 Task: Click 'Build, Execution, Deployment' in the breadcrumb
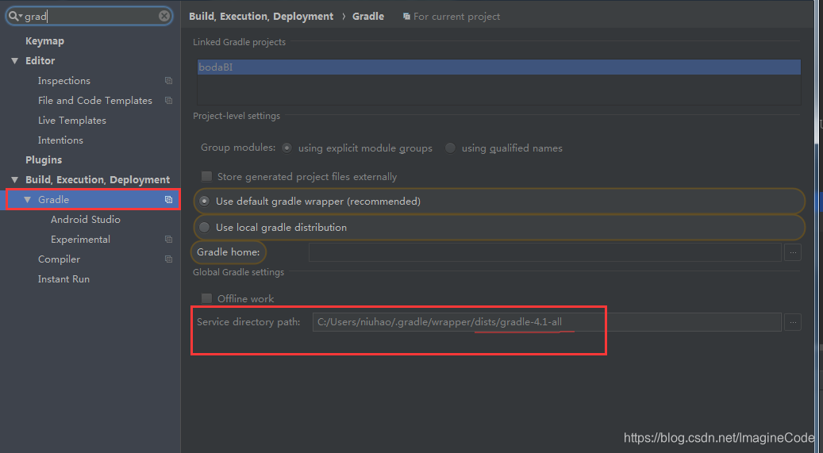pyautogui.click(x=261, y=17)
